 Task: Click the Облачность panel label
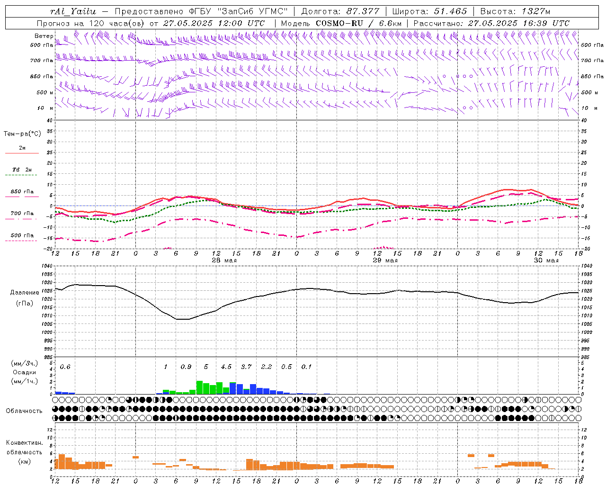(x=24, y=411)
